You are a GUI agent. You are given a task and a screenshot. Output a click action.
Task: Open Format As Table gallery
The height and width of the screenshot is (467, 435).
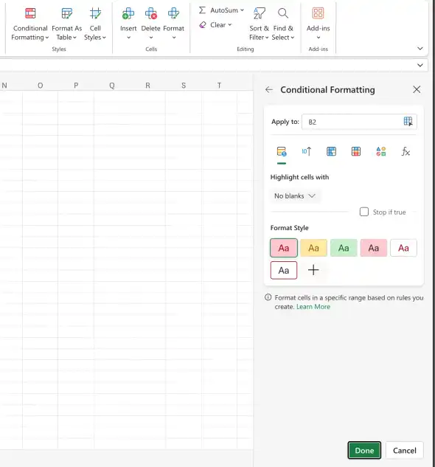(x=66, y=24)
